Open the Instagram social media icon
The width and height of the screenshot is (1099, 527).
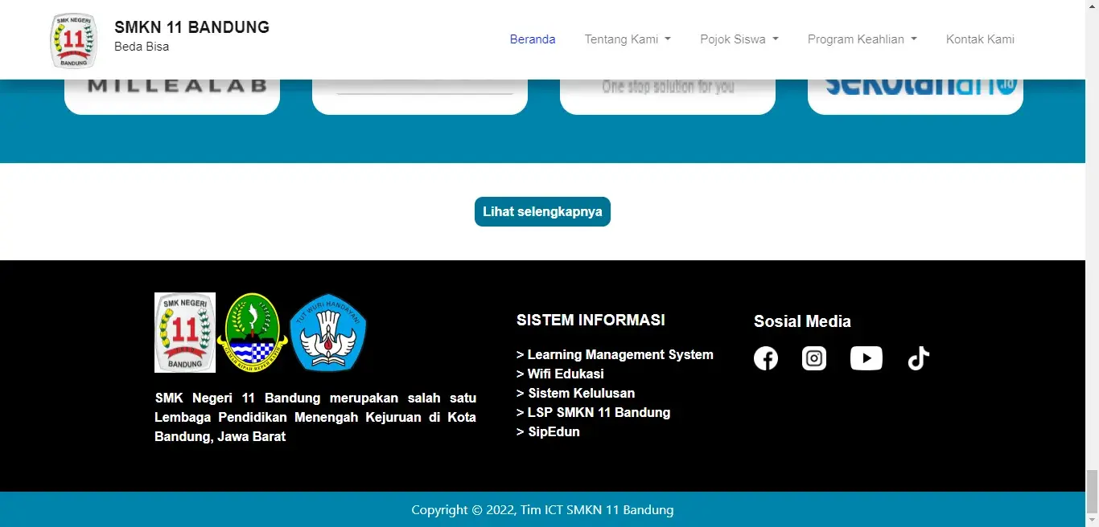pos(814,358)
